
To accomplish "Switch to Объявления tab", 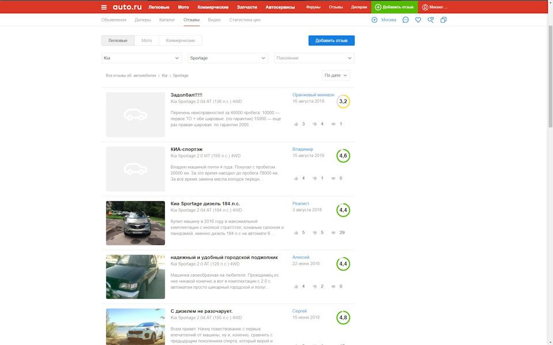I will [x=113, y=20].
